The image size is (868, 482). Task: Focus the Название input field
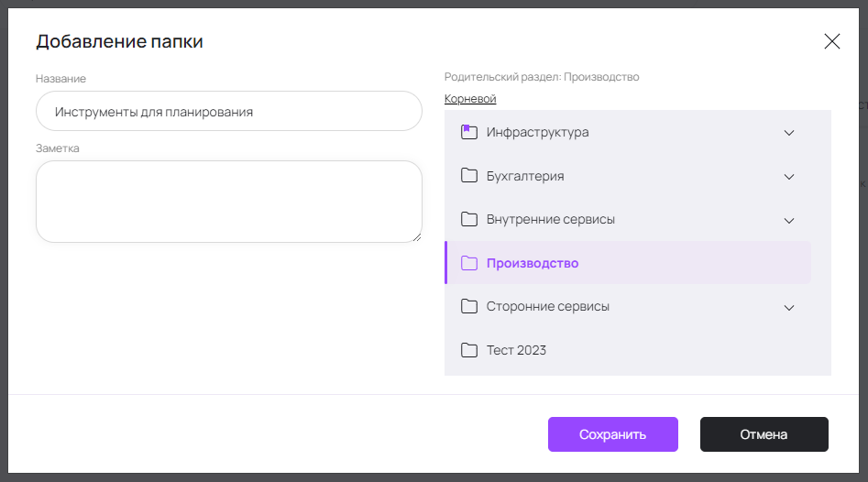point(228,112)
